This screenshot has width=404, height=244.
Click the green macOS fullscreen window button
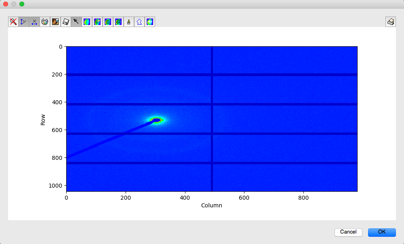pyautogui.click(x=22, y=4)
